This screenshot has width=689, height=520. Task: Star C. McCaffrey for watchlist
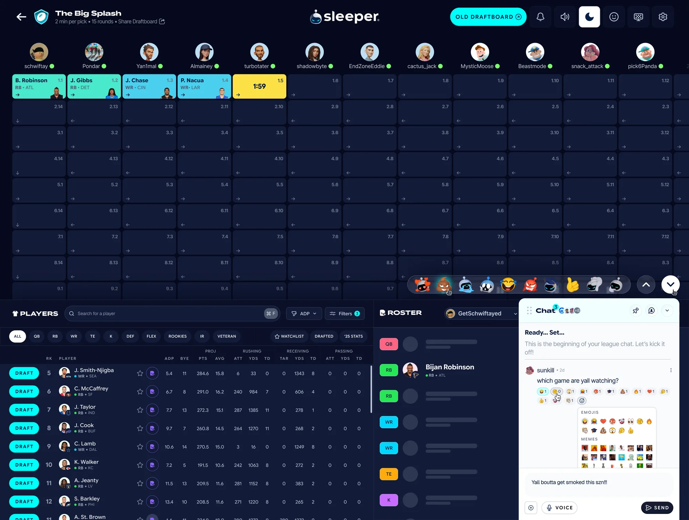[x=140, y=392]
